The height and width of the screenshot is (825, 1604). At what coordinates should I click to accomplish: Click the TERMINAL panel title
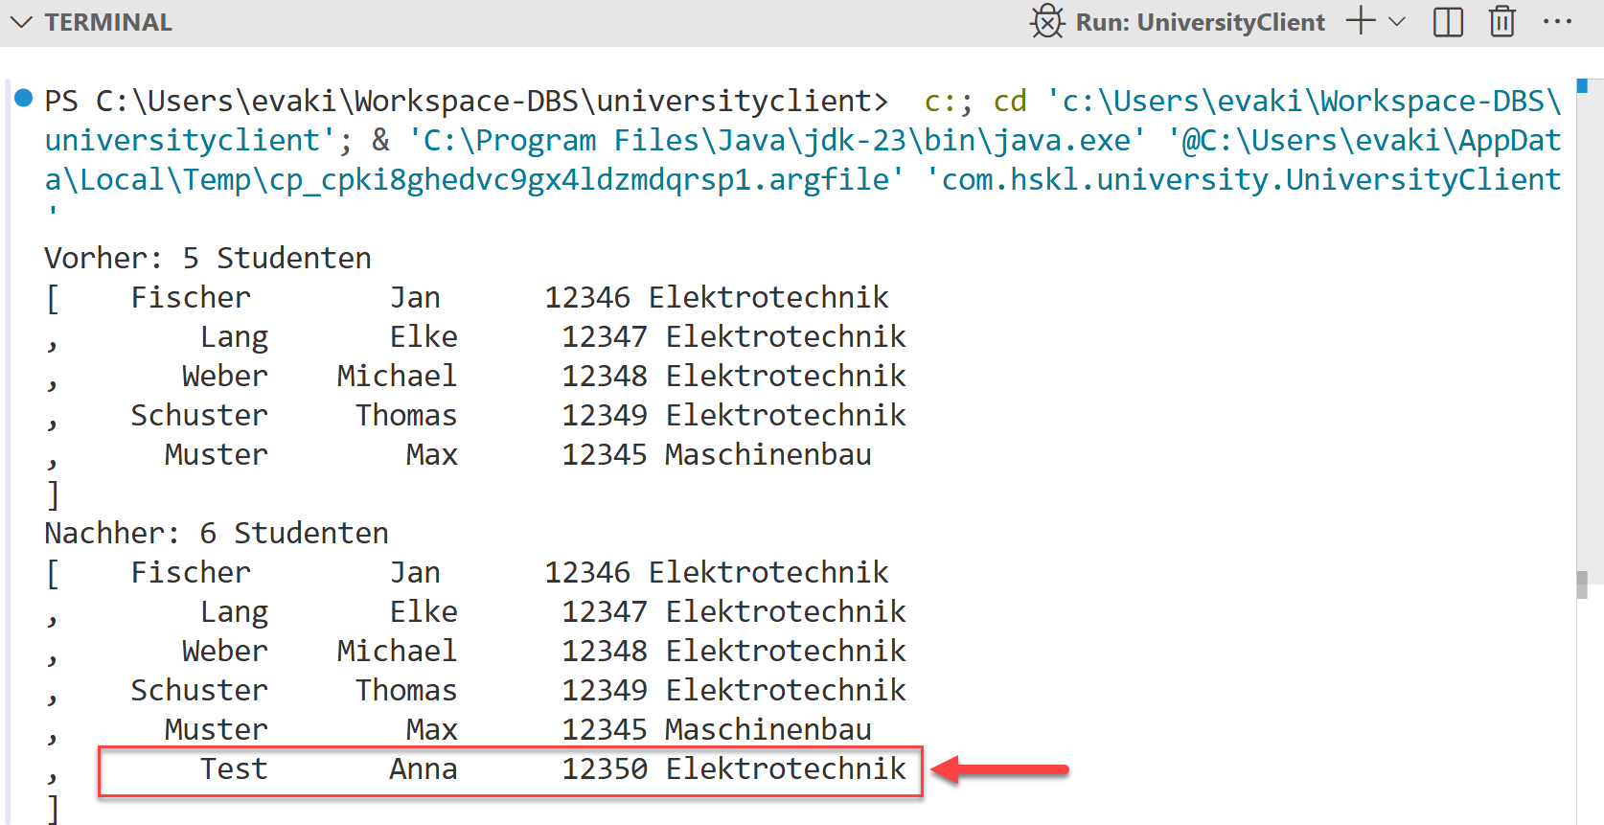[108, 22]
